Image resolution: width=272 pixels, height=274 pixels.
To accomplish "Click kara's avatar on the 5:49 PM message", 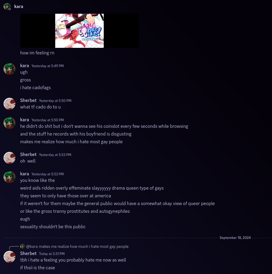I will [x=9, y=69].
